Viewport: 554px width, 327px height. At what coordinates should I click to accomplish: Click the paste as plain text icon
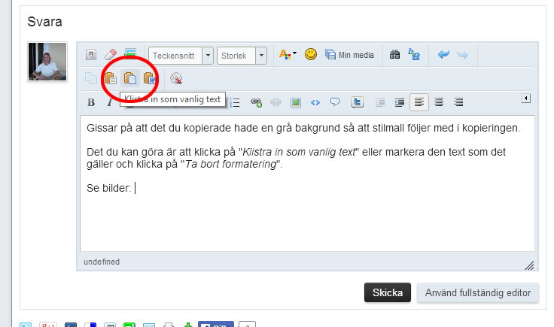[129, 78]
